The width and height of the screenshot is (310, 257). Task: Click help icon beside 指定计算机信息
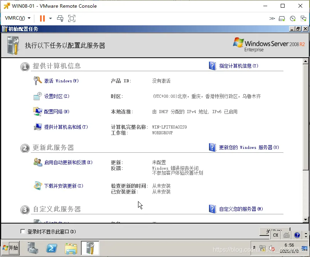212,66
